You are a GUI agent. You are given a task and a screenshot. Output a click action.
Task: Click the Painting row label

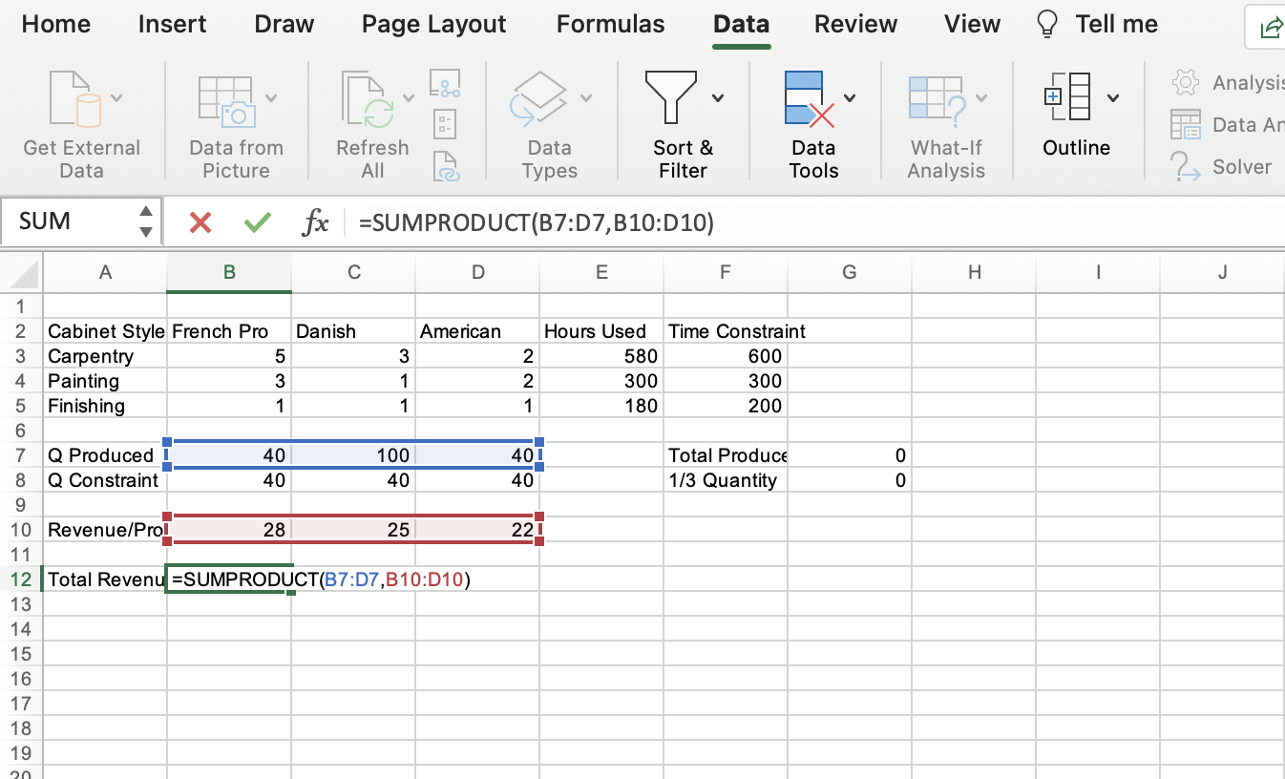[105, 381]
